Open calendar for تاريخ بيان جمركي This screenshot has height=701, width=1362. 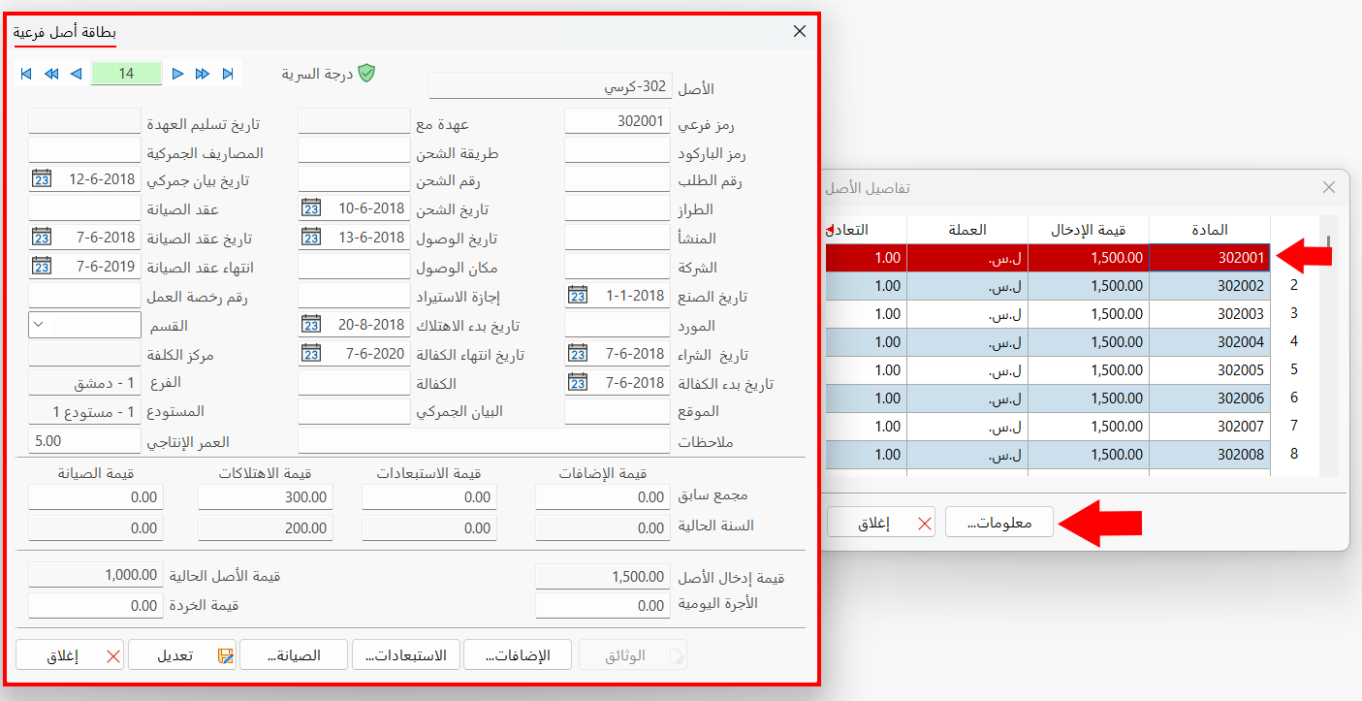coord(41,179)
